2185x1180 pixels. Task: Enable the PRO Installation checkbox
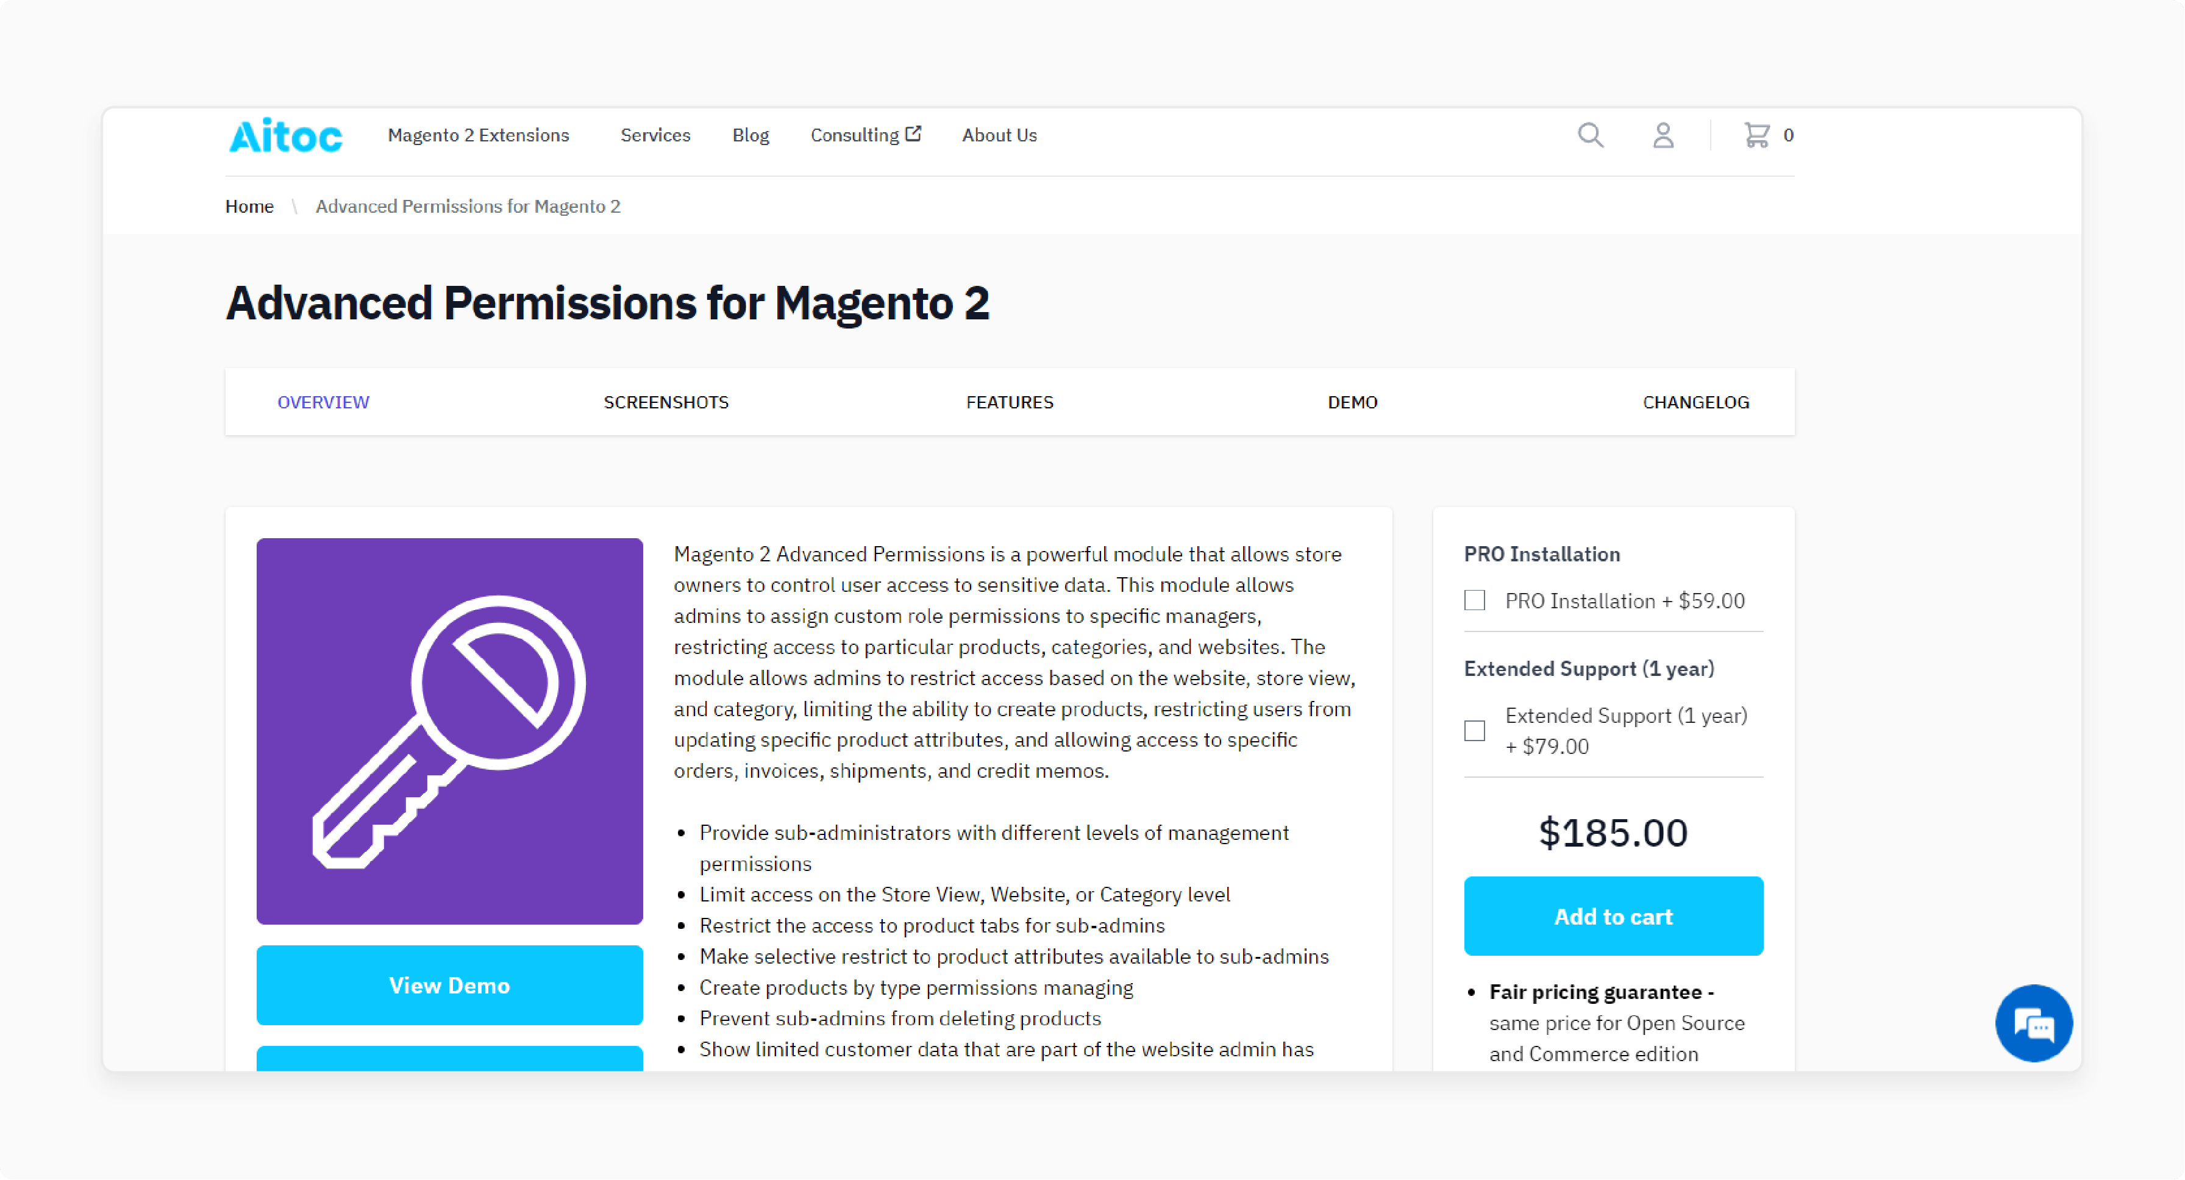(x=1475, y=600)
